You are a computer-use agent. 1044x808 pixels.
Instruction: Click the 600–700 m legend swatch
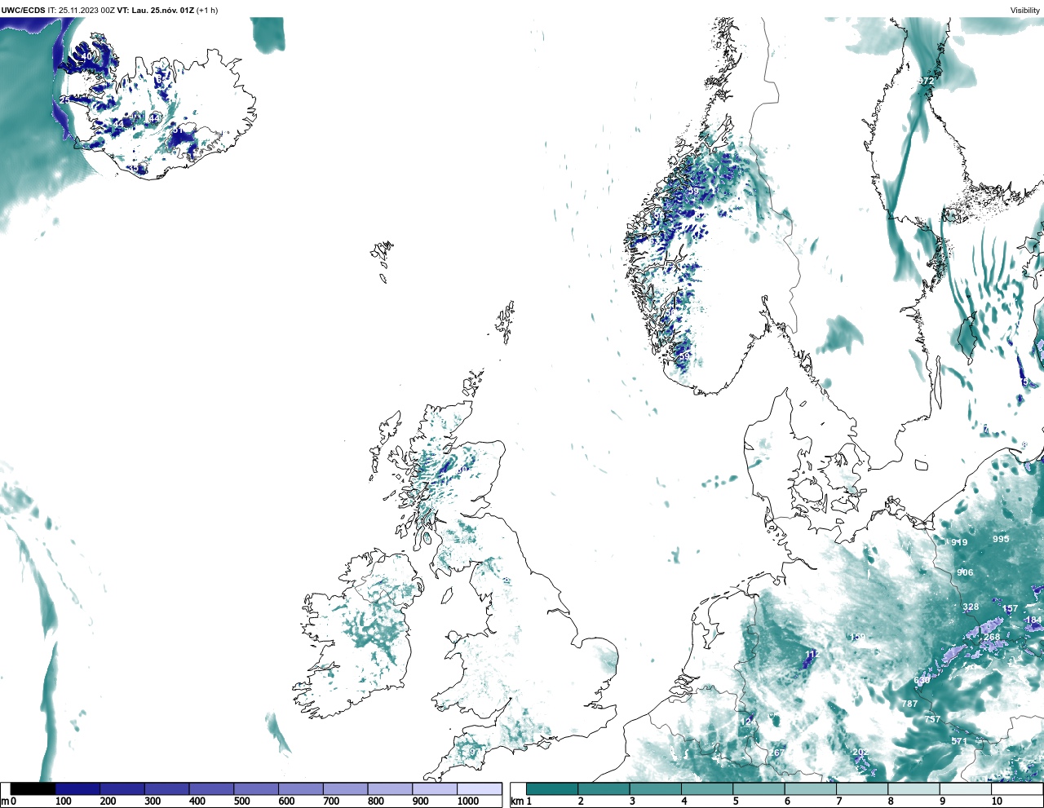[x=300, y=789]
